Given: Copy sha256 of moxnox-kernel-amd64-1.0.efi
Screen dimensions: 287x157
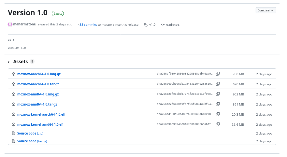Looking at the screenshot, I should click(218, 124).
